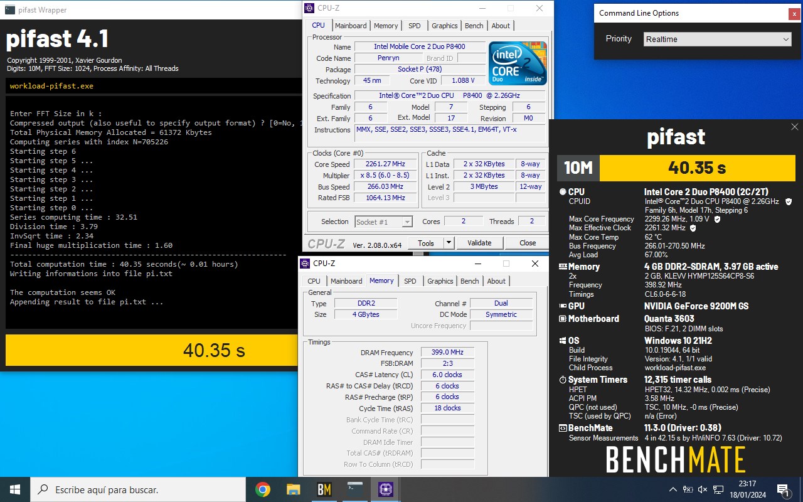Click the Bus Speed value 266.03 MHz
The image size is (803, 502).
(x=385, y=186)
